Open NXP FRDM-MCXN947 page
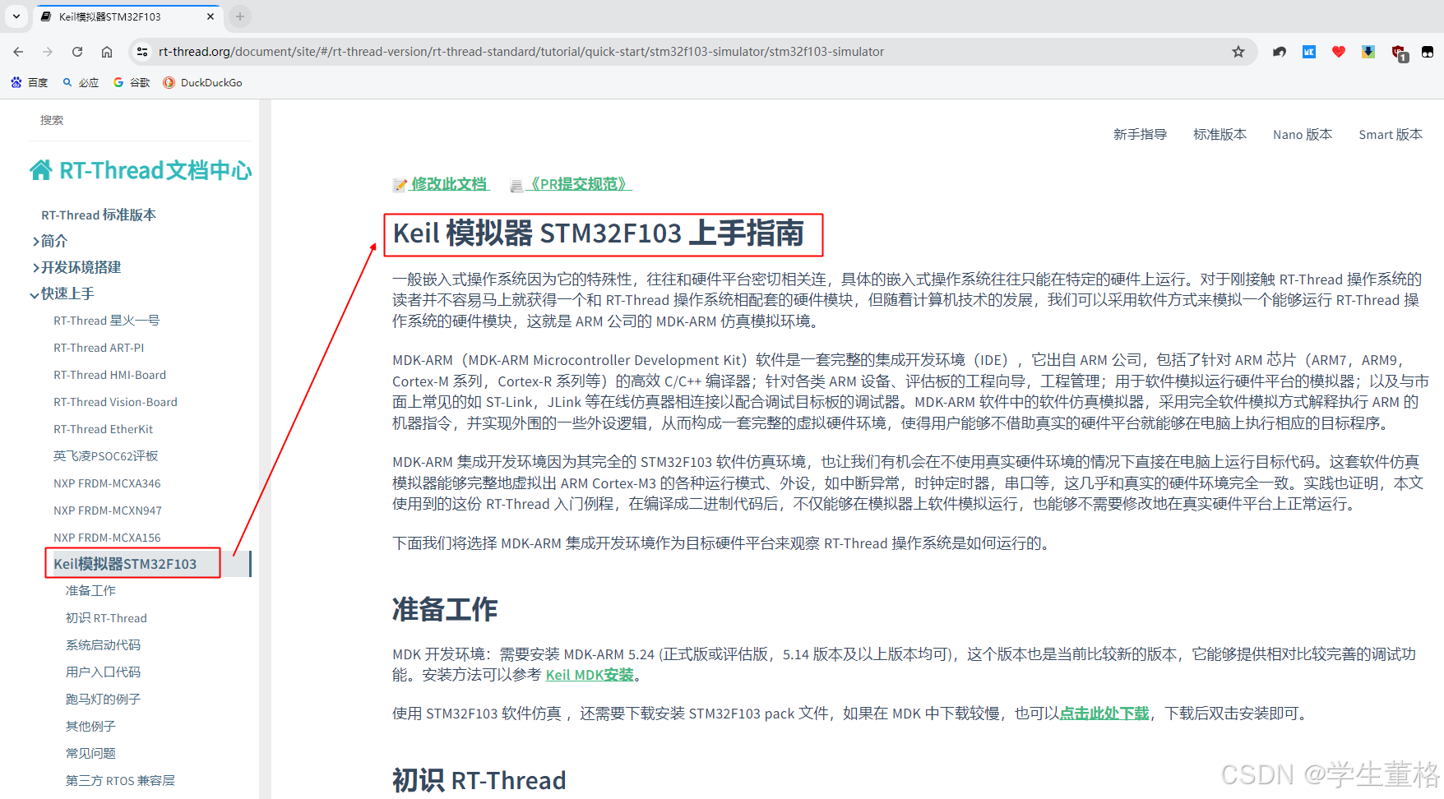Screen dimensions: 1444x799 pos(108,510)
